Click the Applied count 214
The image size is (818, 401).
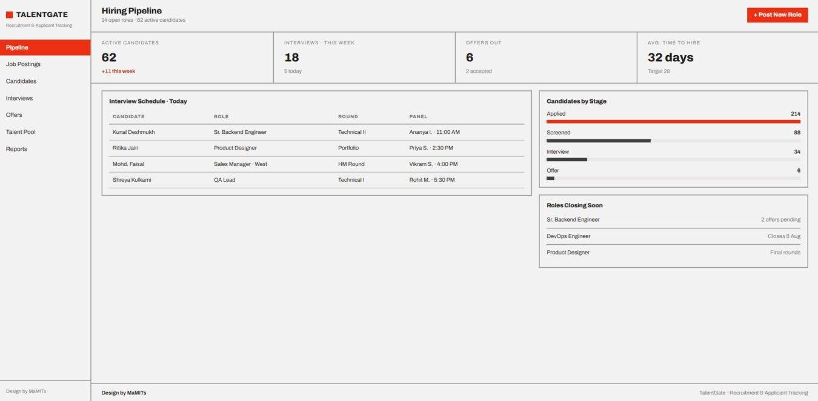pyautogui.click(x=796, y=114)
